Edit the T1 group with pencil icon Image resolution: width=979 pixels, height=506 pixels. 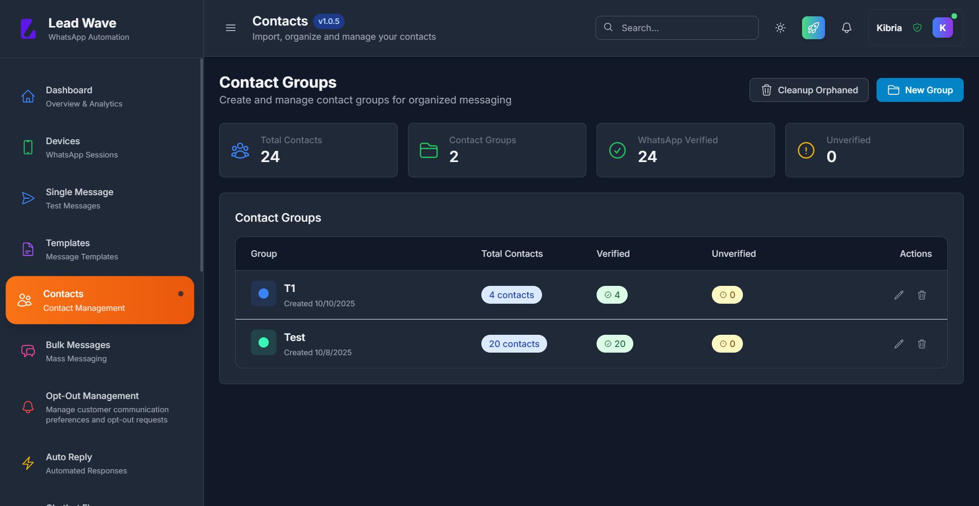coord(899,295)
